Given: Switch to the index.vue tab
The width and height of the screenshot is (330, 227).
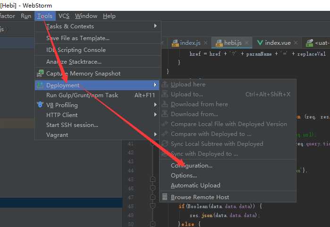Looking at the screenshot, I should [278, 43].
